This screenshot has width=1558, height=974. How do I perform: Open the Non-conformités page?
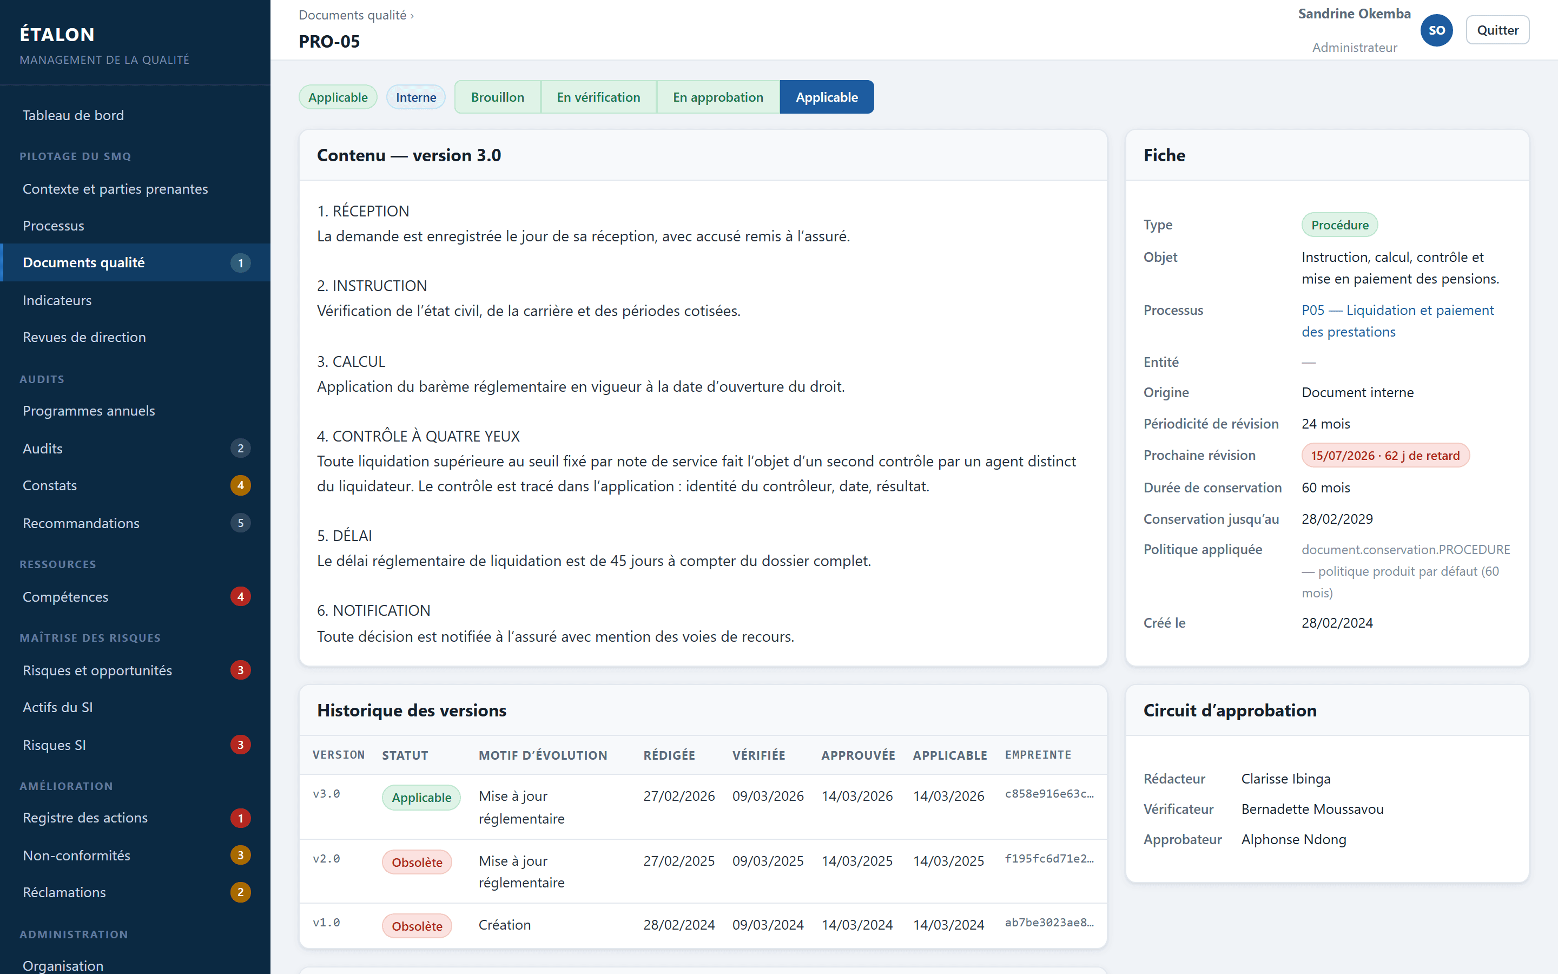pyautogui.click(x=135, y=855)
